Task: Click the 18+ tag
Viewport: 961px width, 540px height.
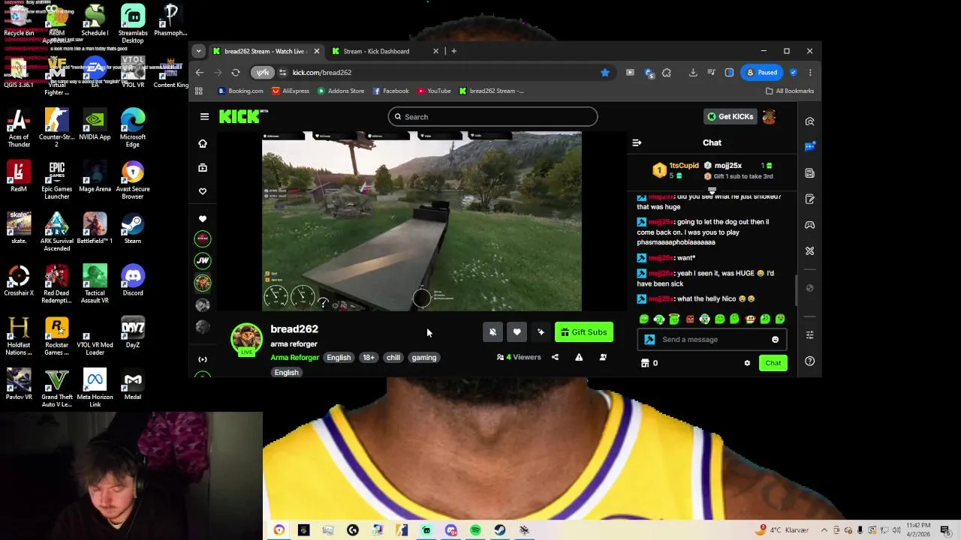Action: point(369,358)
